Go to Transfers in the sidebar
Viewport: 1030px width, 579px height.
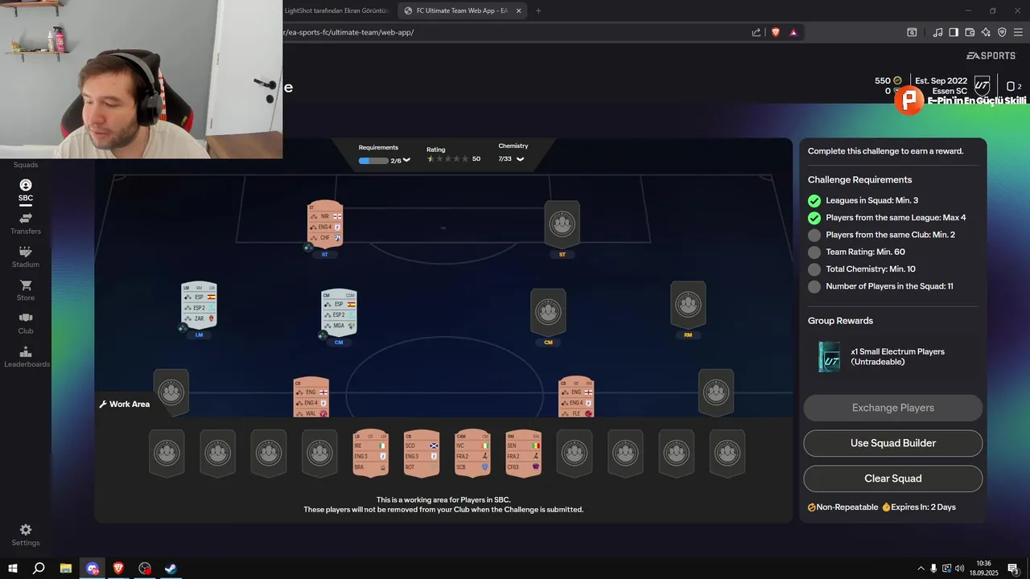[x=26, y=224]
